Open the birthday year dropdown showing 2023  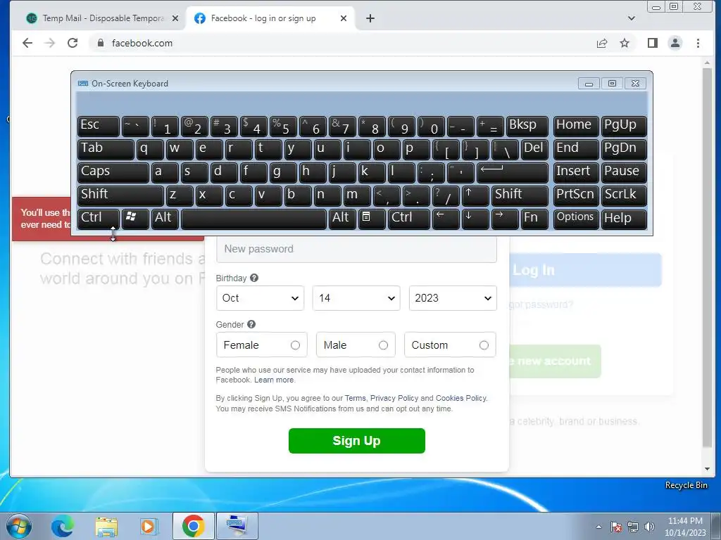453,298
